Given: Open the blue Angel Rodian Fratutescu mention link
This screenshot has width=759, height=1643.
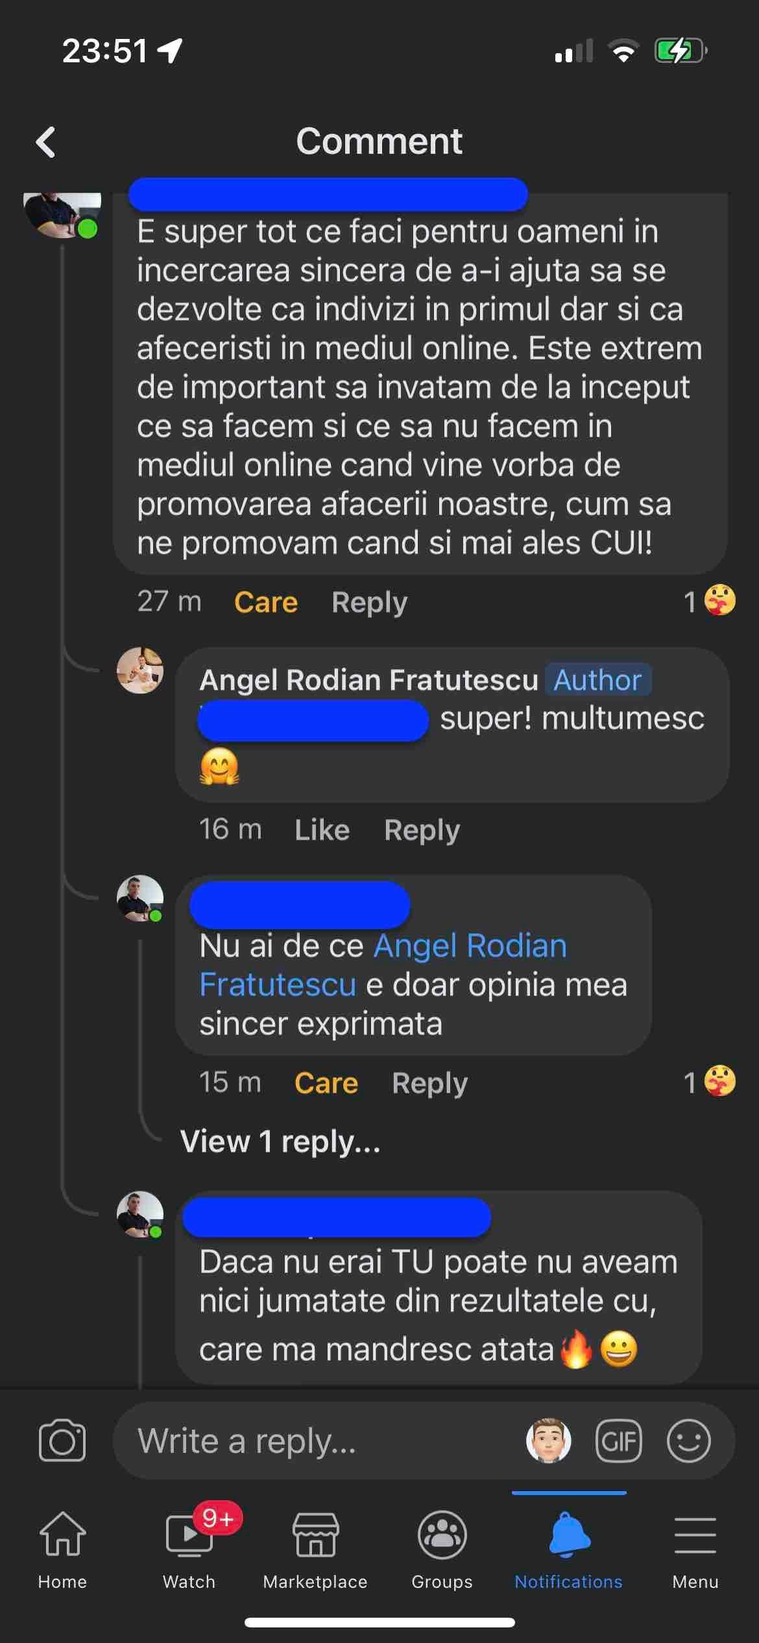Looking at the screenshot, I should click(383, 965).
